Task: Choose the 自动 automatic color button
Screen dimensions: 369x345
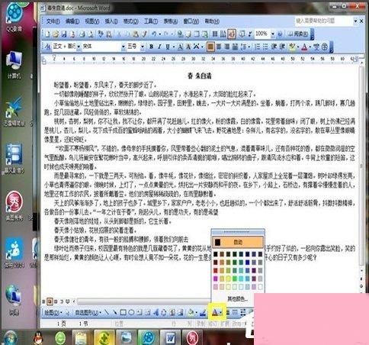Action: click(x=238, y=242)
